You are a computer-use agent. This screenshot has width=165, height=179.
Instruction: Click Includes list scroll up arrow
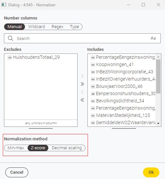pos(158,57)
